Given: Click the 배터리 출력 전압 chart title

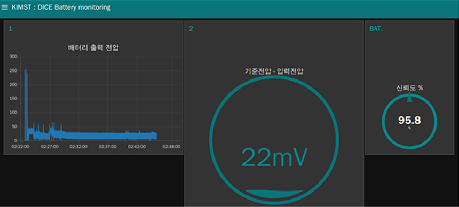Looking at the screenshot, I should [93, 48].
